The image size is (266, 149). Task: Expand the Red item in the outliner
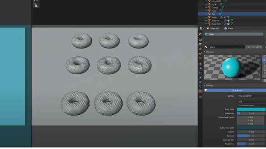click(206, 14)
